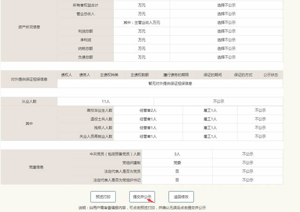This screenshot has width=300, height=212.
Task: Click the 3人 value cell
Action: tap(177, 154)
